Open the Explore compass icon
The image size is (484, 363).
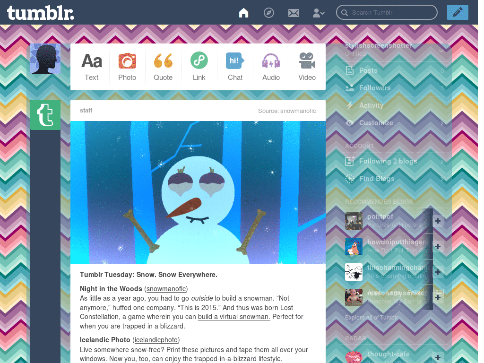268,13
